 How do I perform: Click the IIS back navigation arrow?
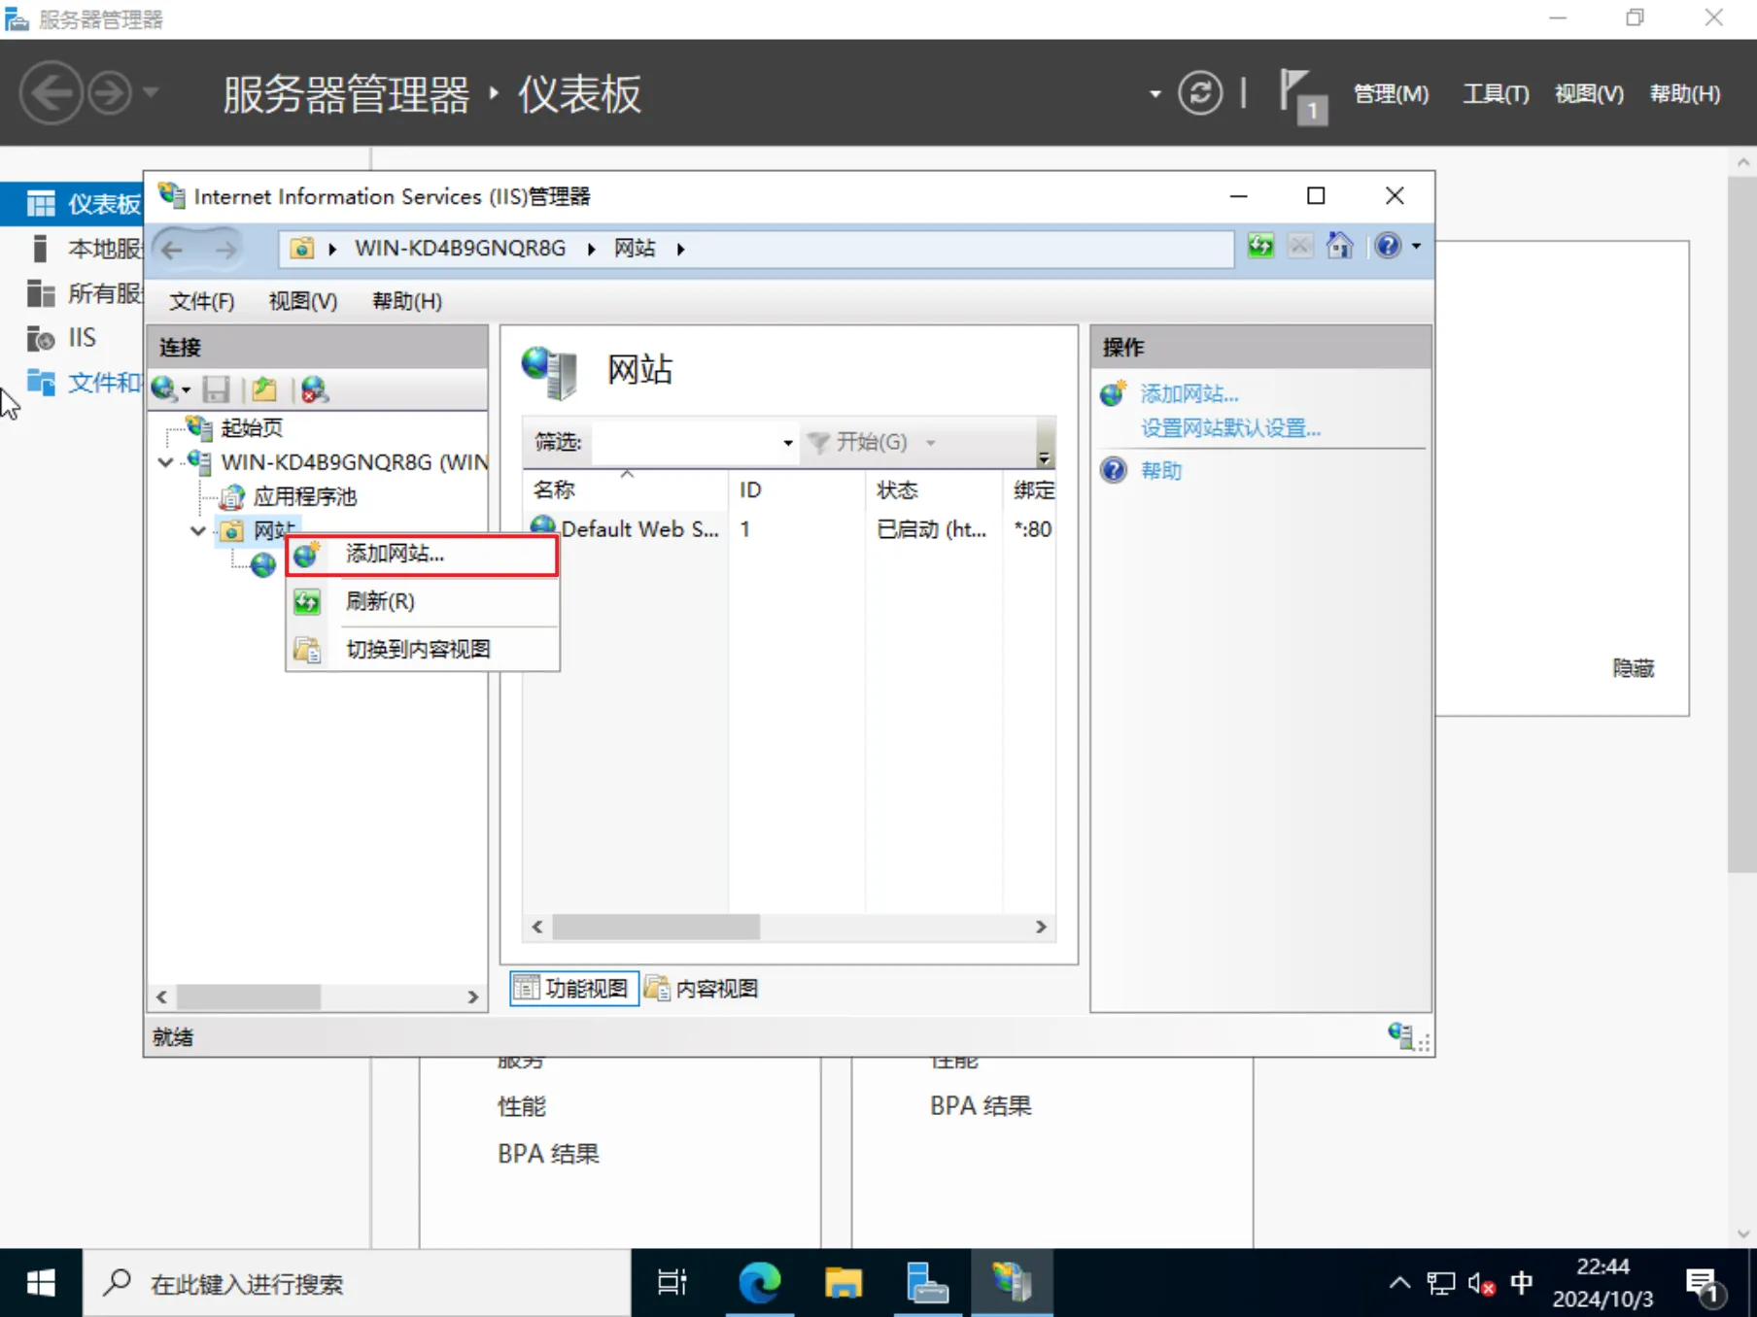click(x=173, y=250)
